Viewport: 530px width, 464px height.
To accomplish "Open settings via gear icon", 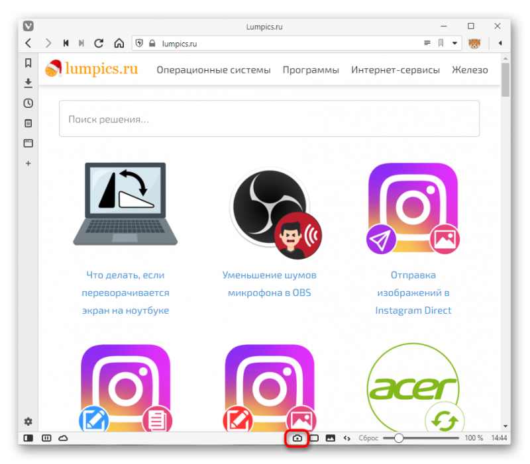I will (28, 421).
